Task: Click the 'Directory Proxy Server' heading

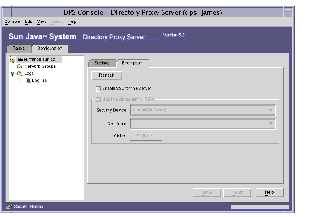Action: tap(114, 37)
